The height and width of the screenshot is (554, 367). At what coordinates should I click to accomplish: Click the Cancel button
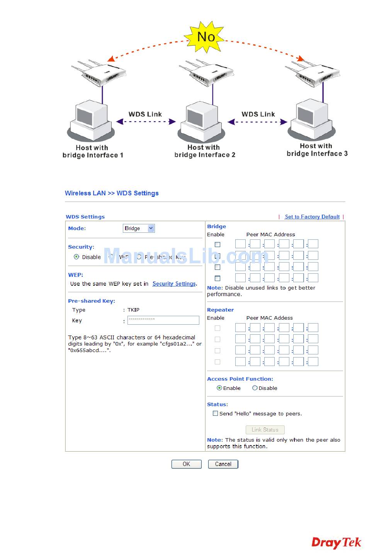223,464
